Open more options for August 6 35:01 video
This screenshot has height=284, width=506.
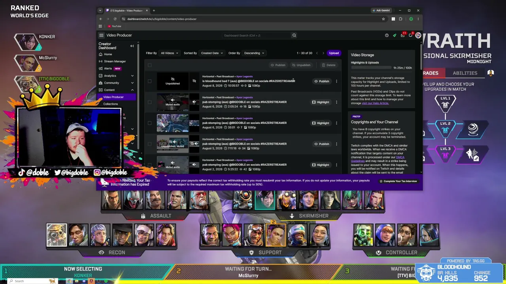click(336, 123)
